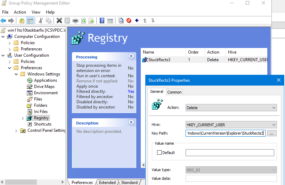Click the Refresh toolbar icon
The width and height of the screenshot is (285, 185).
pyautogui.click(x=84, y=21)
